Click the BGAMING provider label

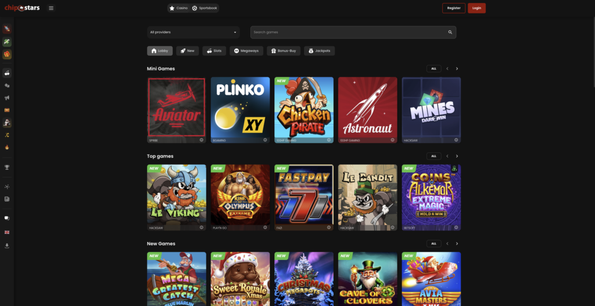click(x=219, y=140)
